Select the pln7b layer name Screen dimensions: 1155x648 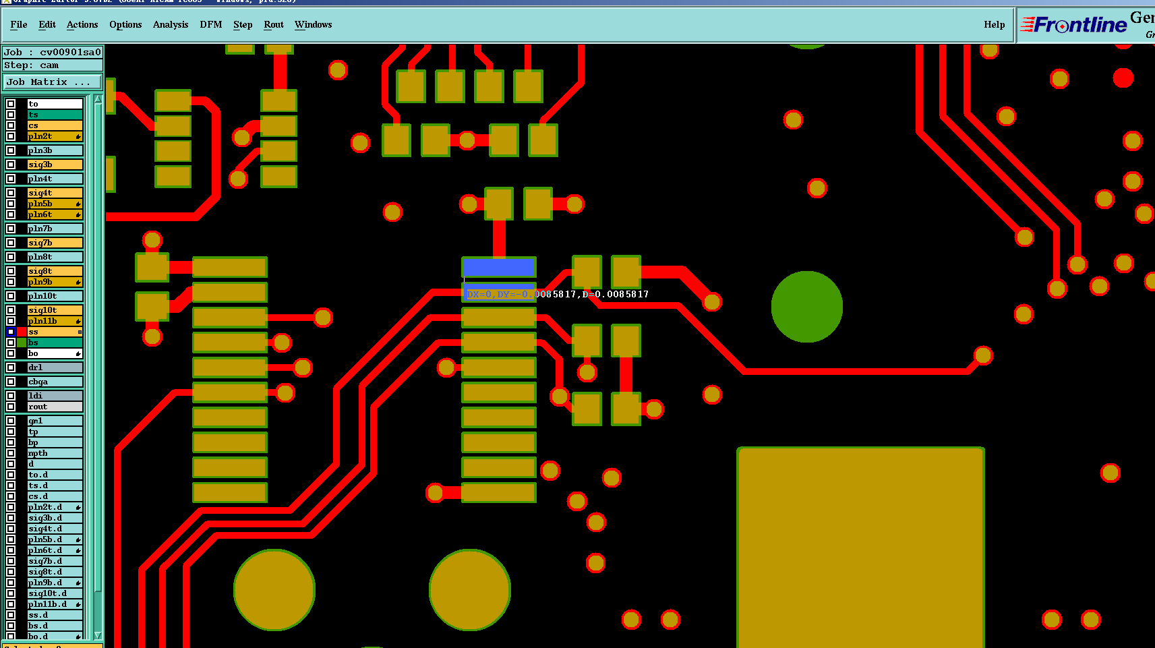[x=55, y=229]
